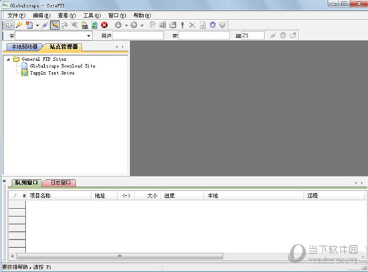The height and width of the screenshot is (272, 368).
Task: Open the 查看(V) menu
Action: tap(67, 15)
